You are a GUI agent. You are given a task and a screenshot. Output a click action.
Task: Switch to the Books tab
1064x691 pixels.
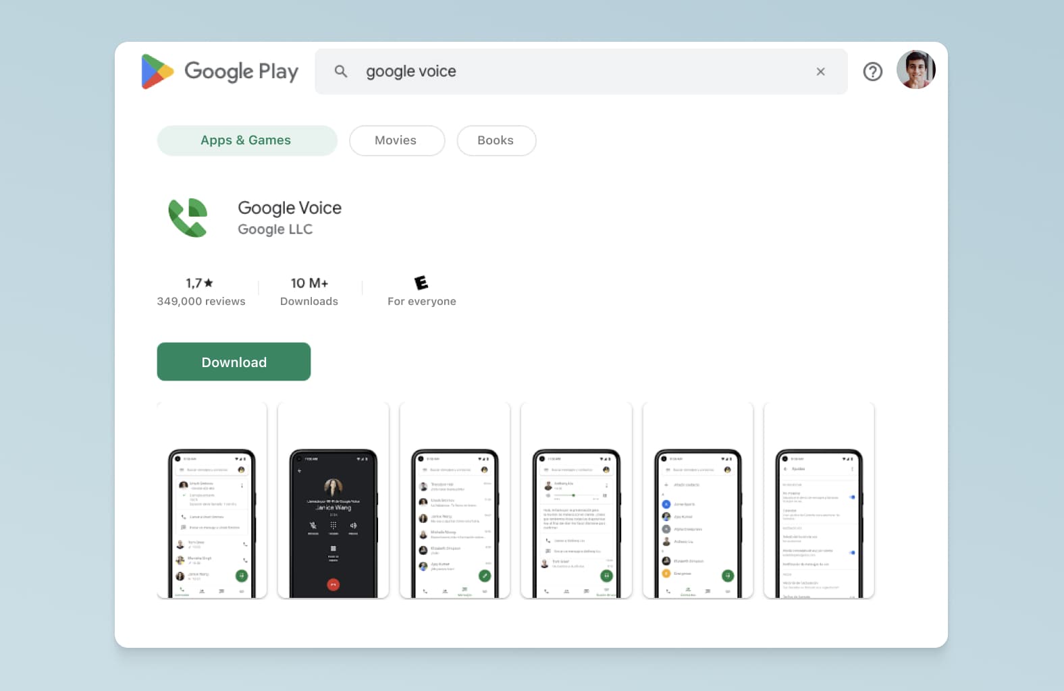(496, 140)
